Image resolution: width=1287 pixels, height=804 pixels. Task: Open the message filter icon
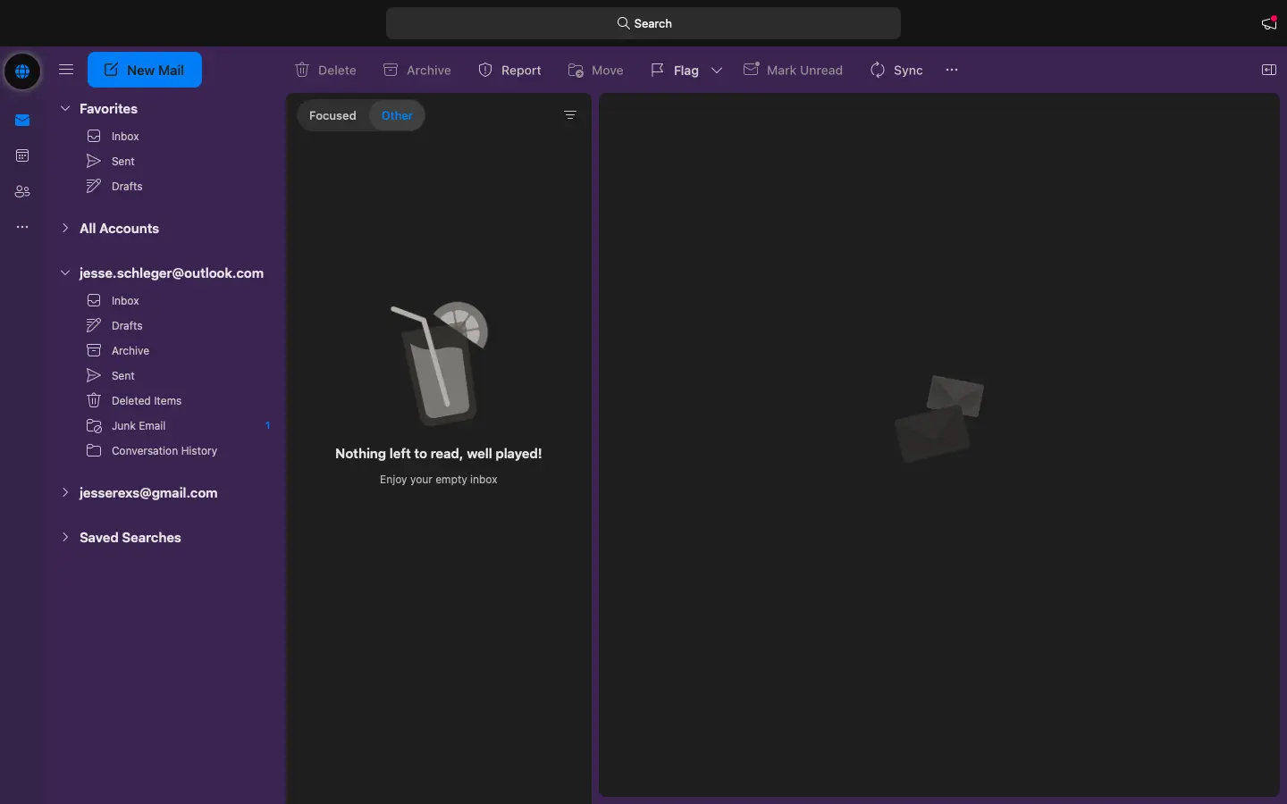coord(570,115)
